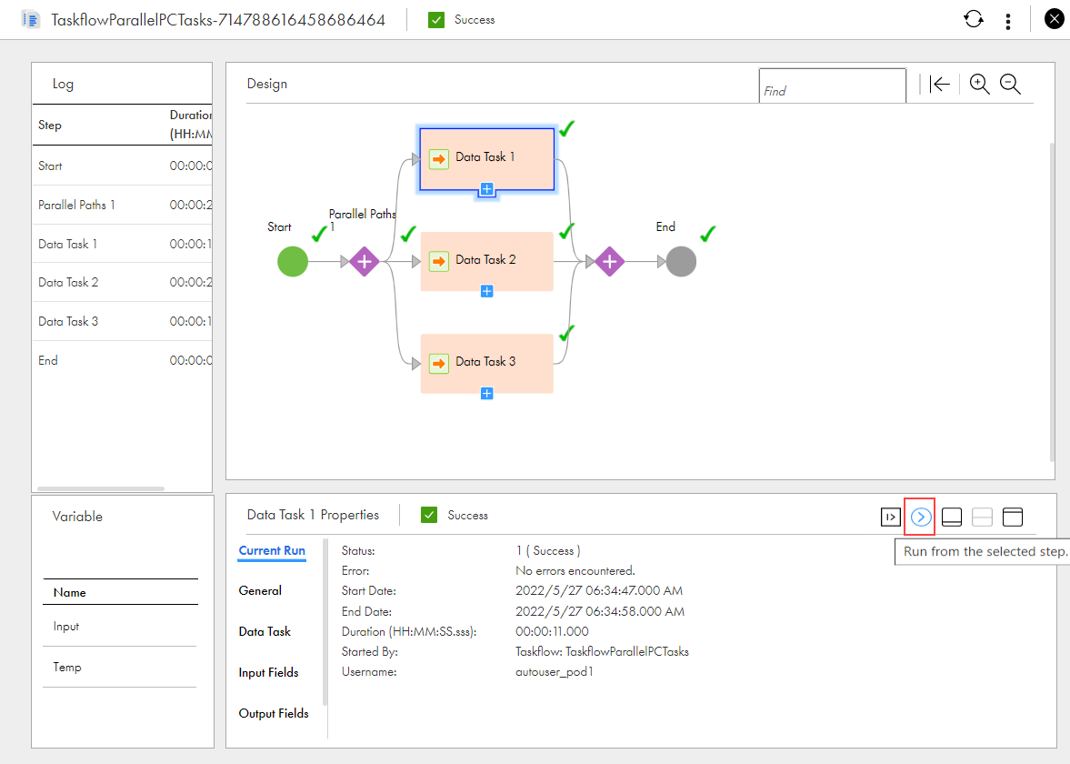Click the arrow icon inside Data Task 3
The height and width of the screenshot is (764, 1070).
(x=439, y=363)
